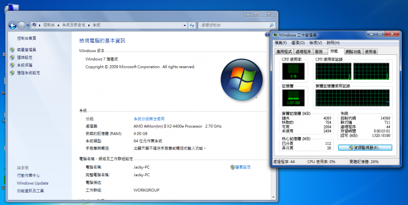Click the Task Manager title bar icon
This screenshot has width=408, height=205.
click(x=275, y=35)
